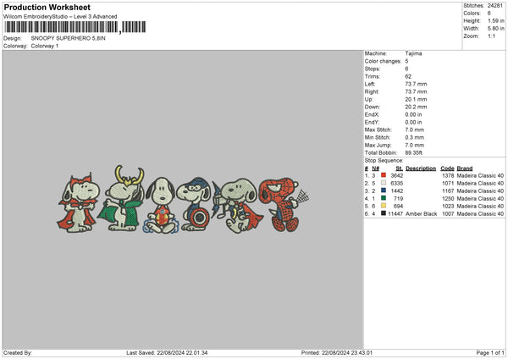Click thread code '1378'
Viewport: 508px width, 359px height.
click(448, 175)
